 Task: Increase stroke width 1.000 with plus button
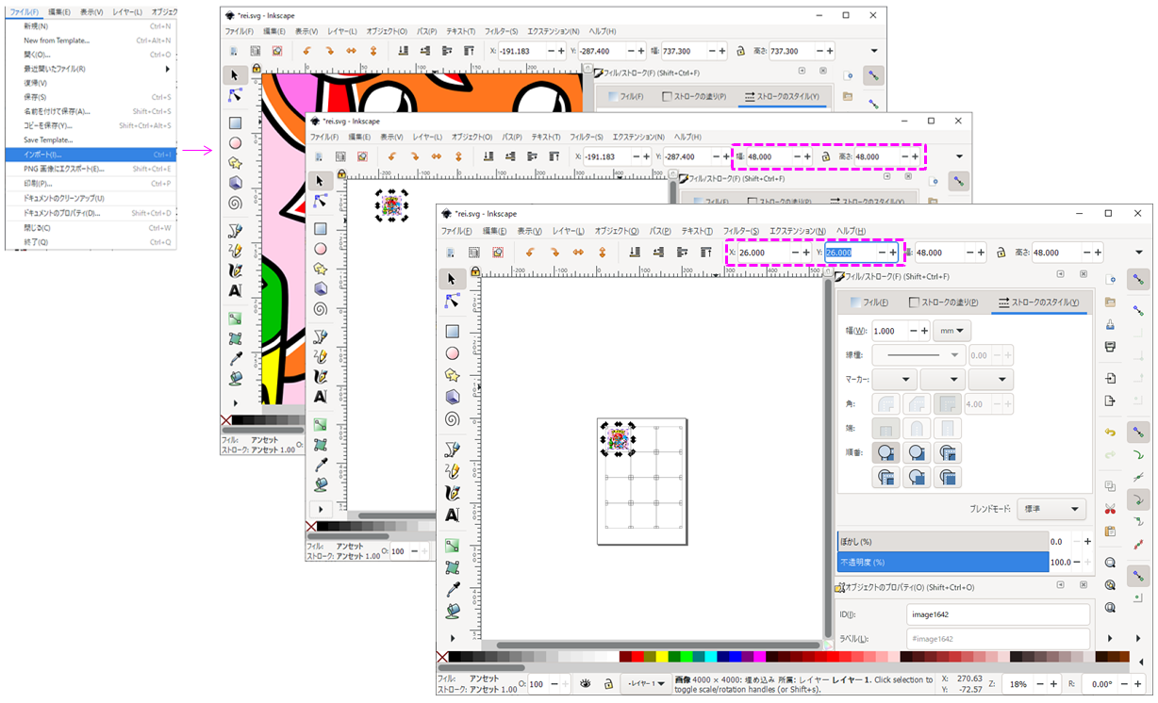[923, 331]
